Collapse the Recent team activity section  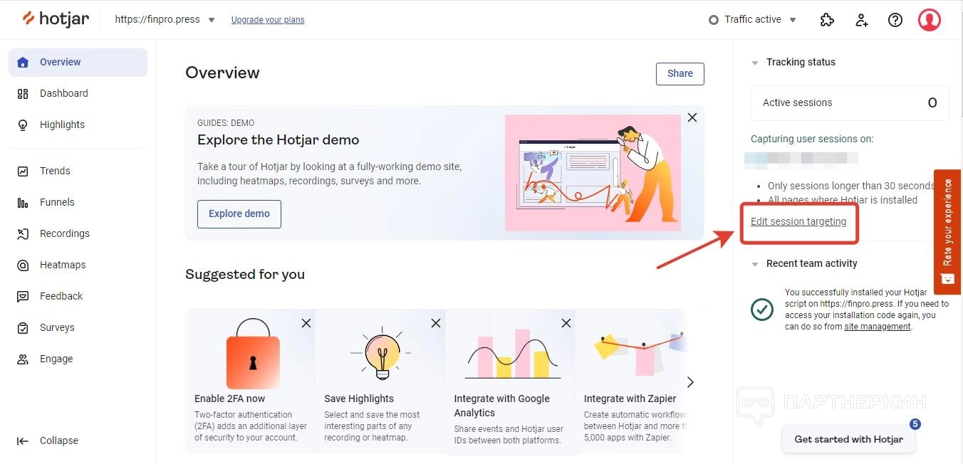(x=755, y=264)
